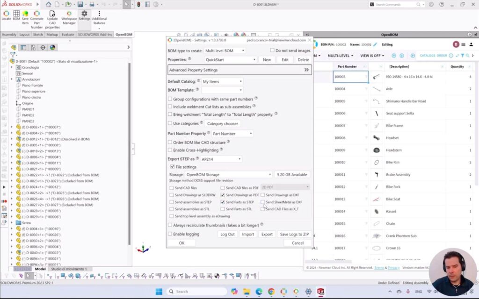479x299 pixels.
Task: Open the DisplayManager color sphere tab
Action: [x=52, y=47]
